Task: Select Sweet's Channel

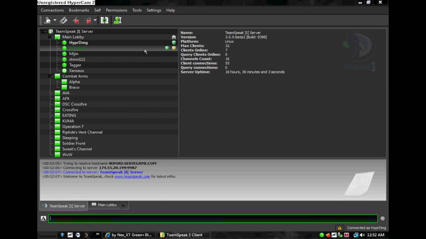Action: pyautogui.click(x=77, y=149)
